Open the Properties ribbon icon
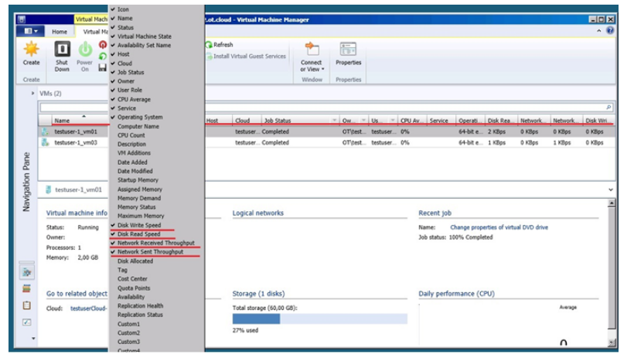The height and width of the screenshot is (358, 634). pos(348,50)
